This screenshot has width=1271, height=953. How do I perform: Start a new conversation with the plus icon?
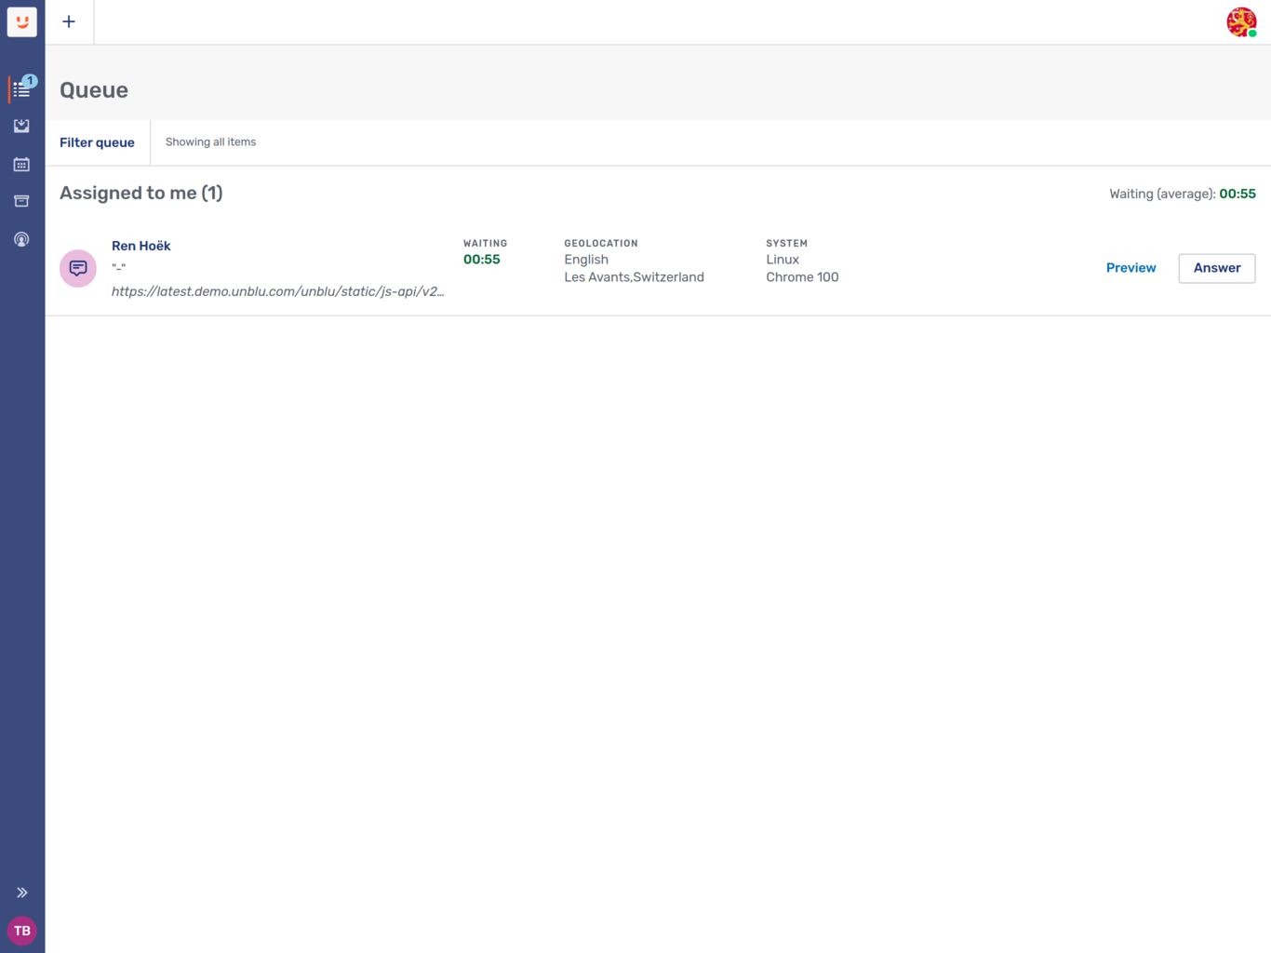click(69, 21)
